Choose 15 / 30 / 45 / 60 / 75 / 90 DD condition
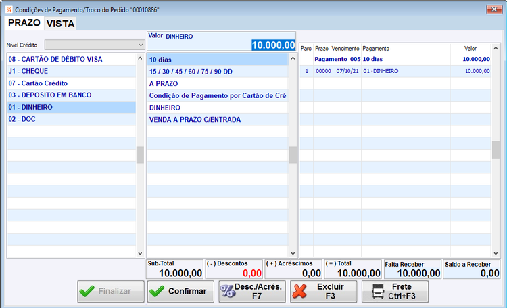507x308 pixels. [x=218, y=72]
